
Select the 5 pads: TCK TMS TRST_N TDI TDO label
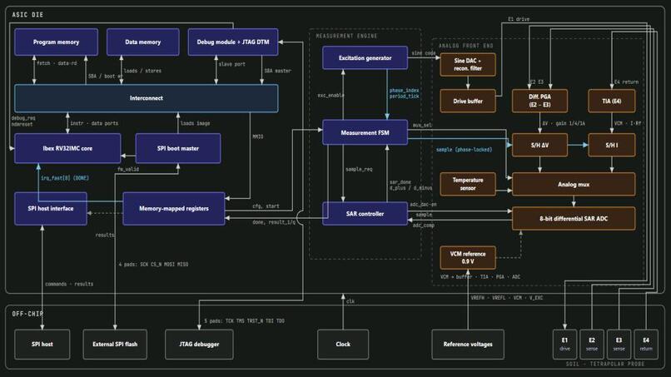click(244, 321)
